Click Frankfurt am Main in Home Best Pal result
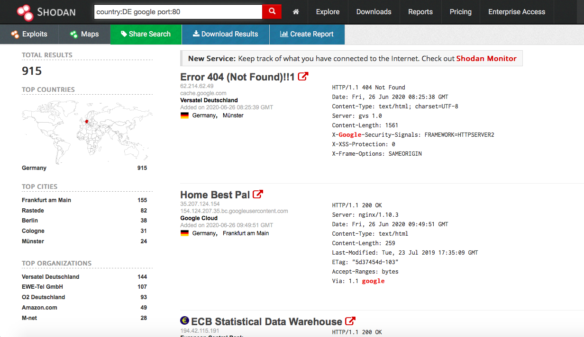 pyautogui.click(x=246, y=233)
